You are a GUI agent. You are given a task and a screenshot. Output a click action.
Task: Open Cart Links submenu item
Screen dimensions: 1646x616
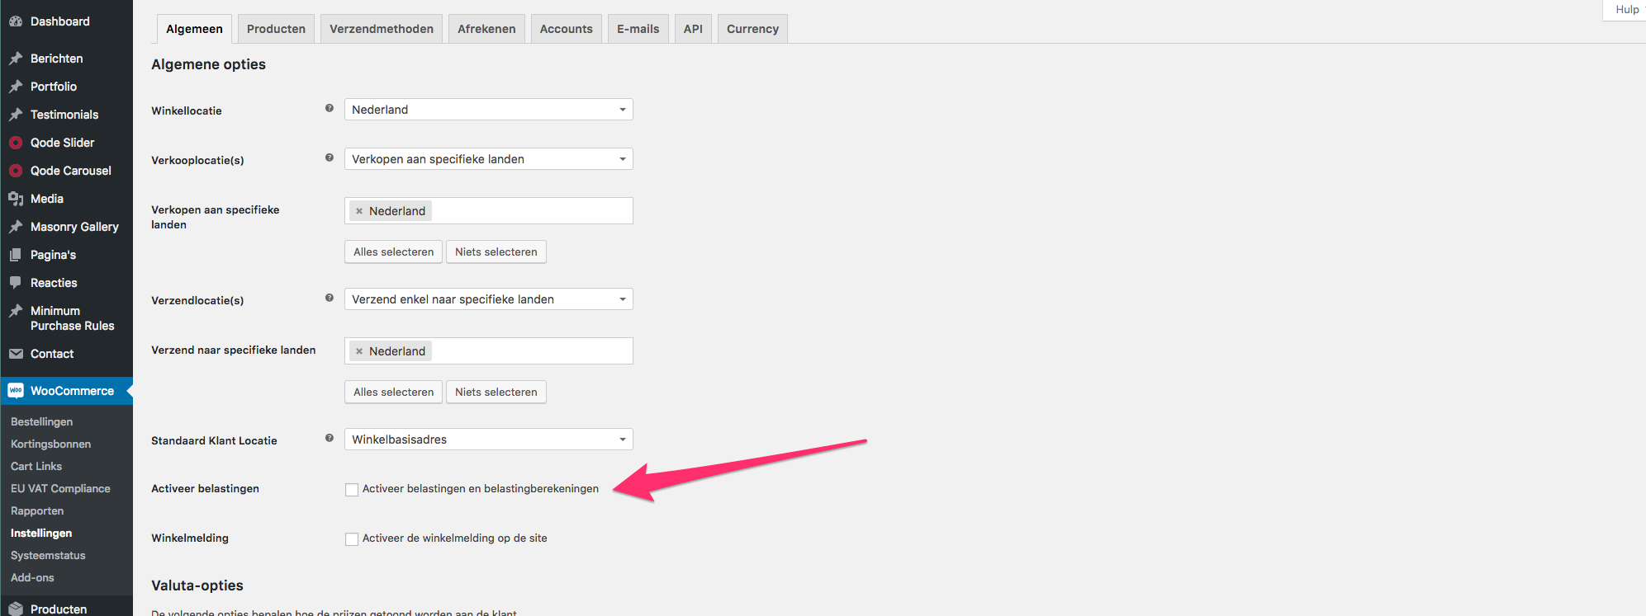tap(36, 466)
